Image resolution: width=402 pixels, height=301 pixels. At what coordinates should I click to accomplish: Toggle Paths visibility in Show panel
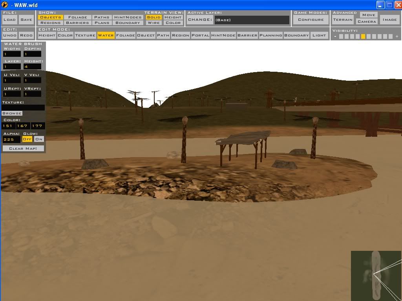pyautogui.click(x=102, y=17)
